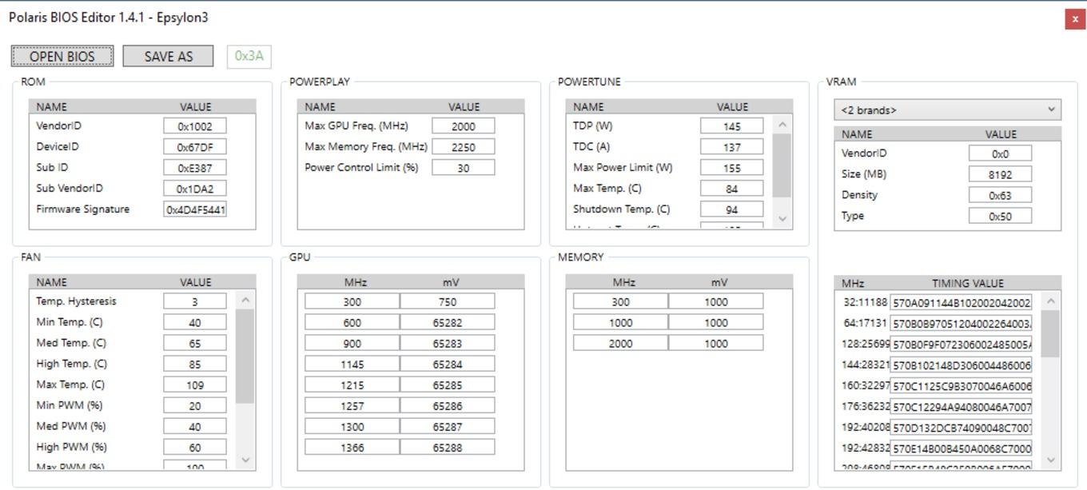Image resolution: width=1087 pixels, height=490 pixels.
Task: Click the OPEN BIOS button
Action: 62,56
